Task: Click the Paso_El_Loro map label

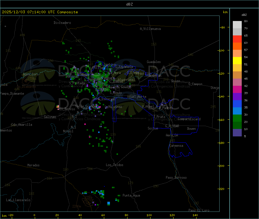Action: (199, 210)
